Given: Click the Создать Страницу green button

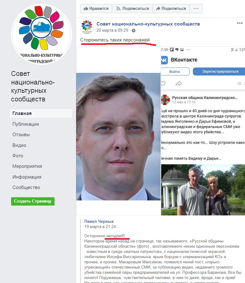Looking at the screenshot, I should point(33,201).
